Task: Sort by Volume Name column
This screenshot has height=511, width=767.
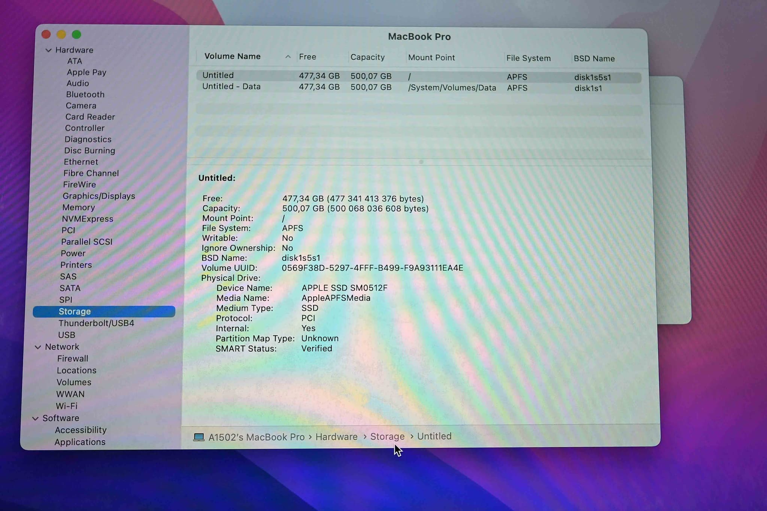Action: click(x=233, y=56)
